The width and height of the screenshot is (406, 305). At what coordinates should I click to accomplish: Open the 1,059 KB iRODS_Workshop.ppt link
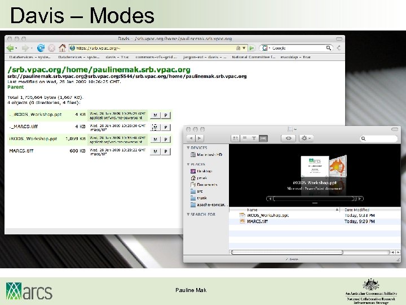33,139
